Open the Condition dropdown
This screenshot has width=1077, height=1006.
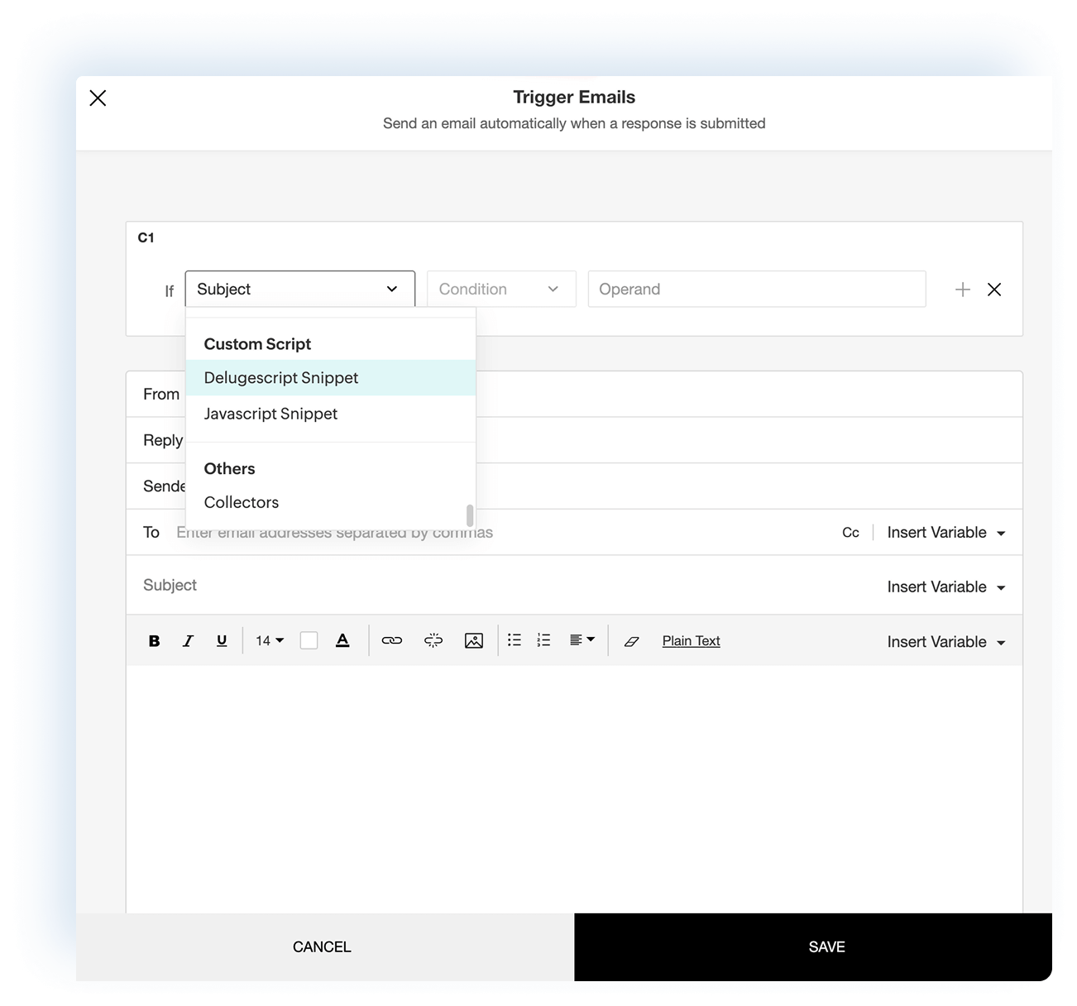pyautogui.click(x=500, y=289)
